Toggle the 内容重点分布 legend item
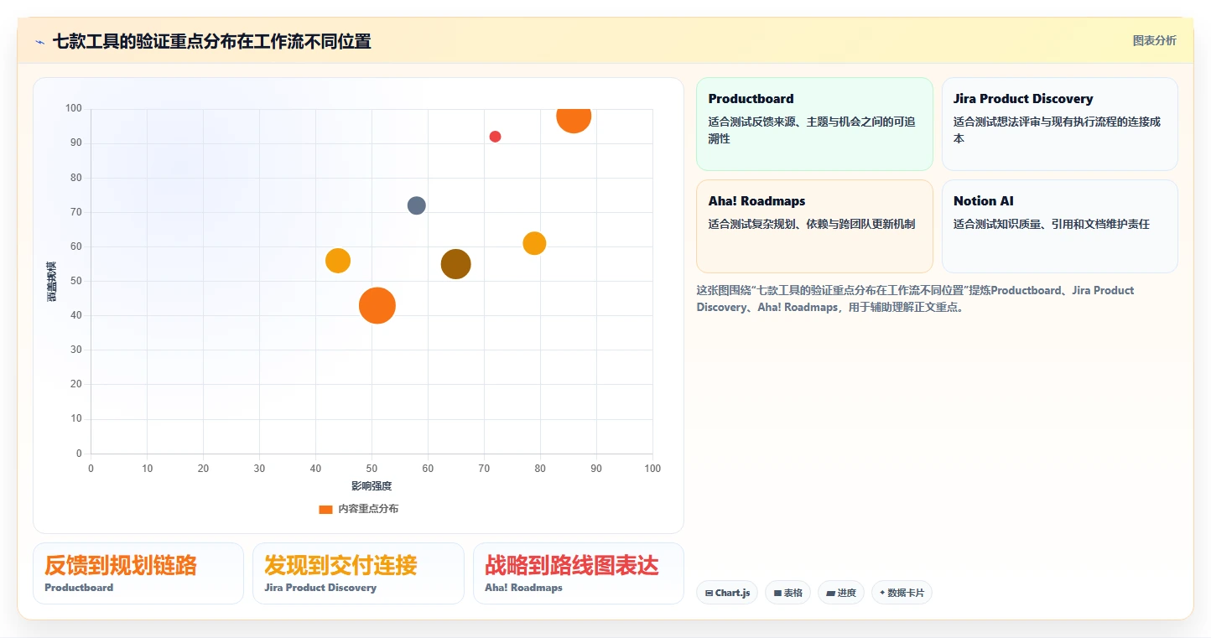Viewport: 1211px width, 638px height. (359, 509)
